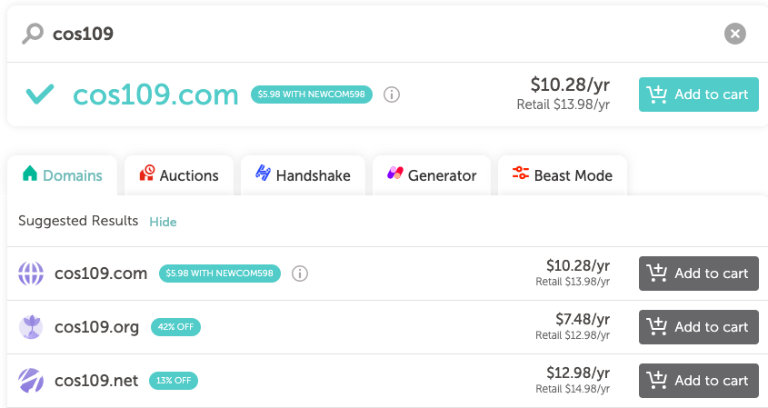Open info icon beside top cos109.com result
Viewport: 768px width, 408px height.
[392, 95]
